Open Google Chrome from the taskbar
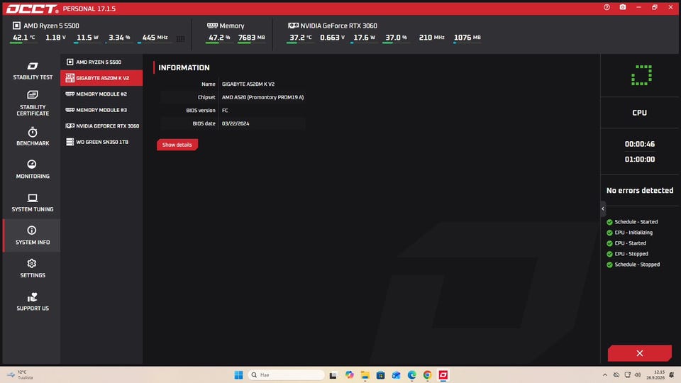The height and width of the screenshot is (383, 681). click(x=427, y=374)
